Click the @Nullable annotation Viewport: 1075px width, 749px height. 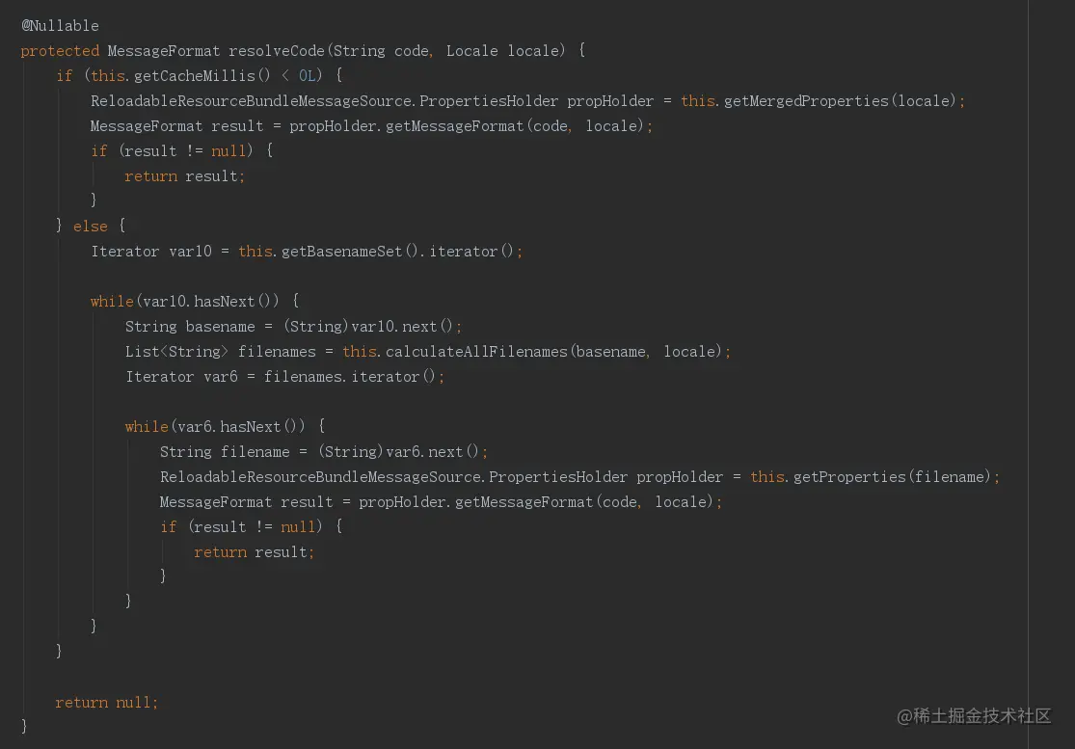[x=60, y=25]
